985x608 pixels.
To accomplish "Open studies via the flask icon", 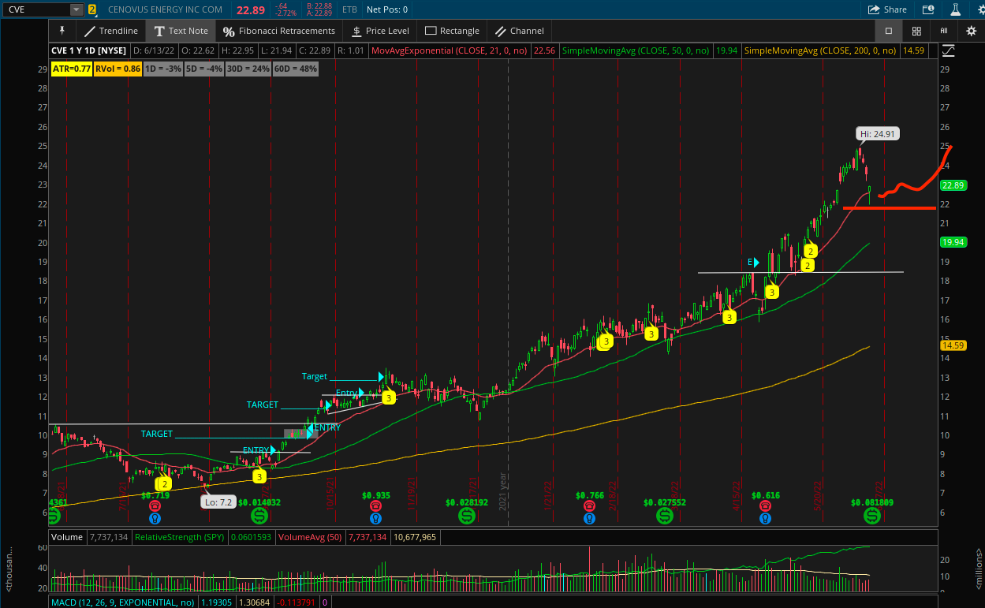I will tap(955, 9).
